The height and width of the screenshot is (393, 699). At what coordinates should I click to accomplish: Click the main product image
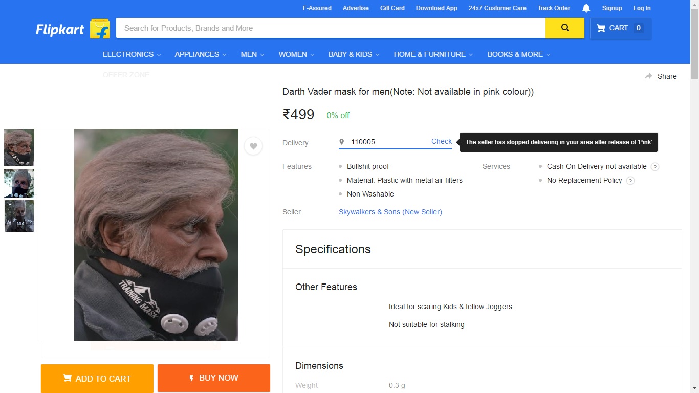(156, 235)
